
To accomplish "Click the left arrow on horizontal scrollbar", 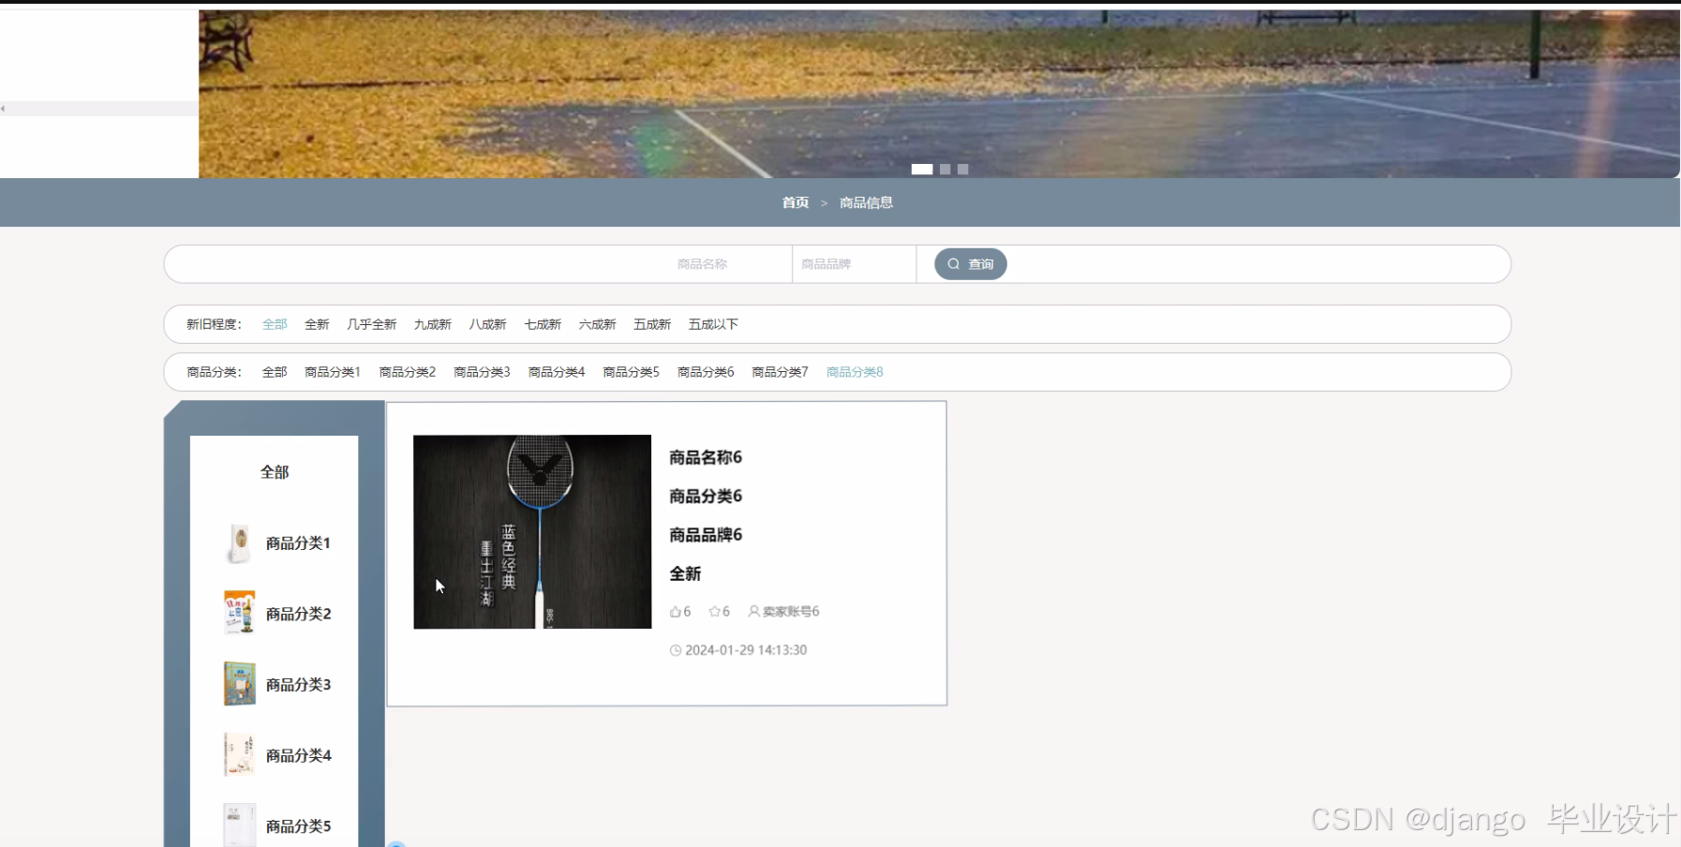I will pyautogui.click(x=3, y=109).
